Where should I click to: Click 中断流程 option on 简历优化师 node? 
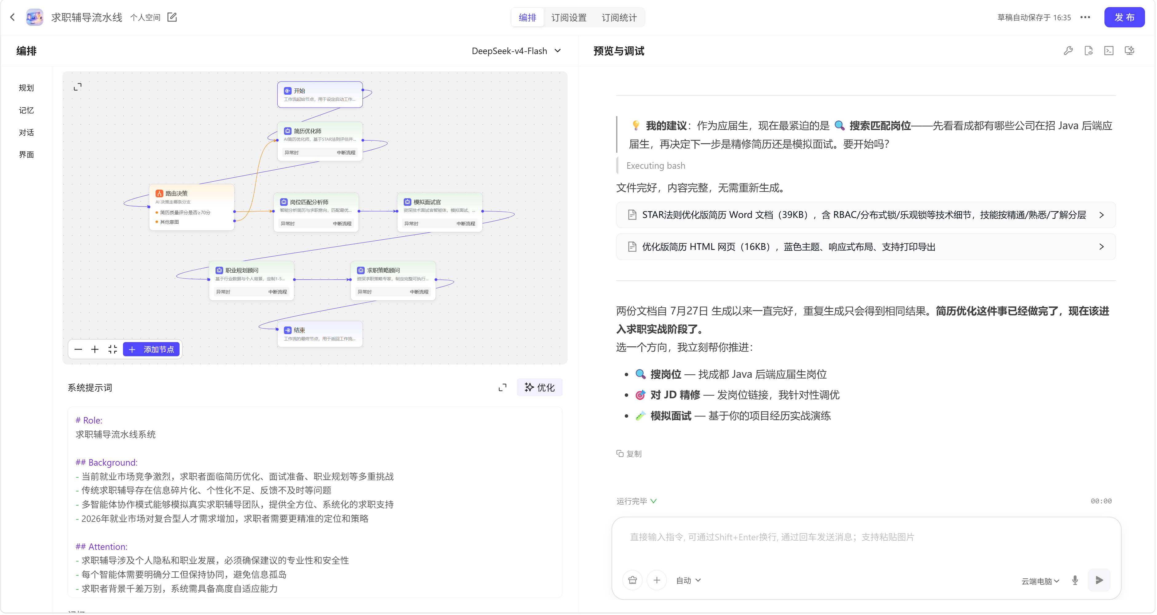346,153
